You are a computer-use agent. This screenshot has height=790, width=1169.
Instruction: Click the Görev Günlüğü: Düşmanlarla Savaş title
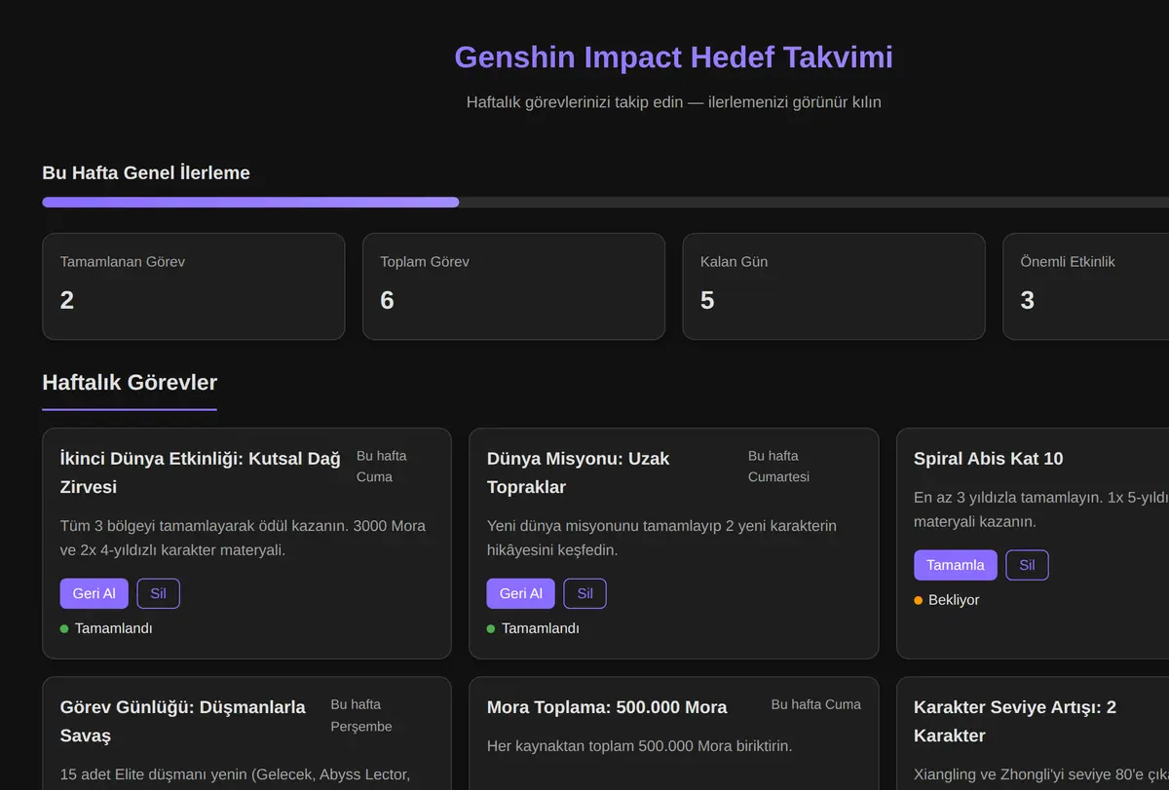[183, 721]
